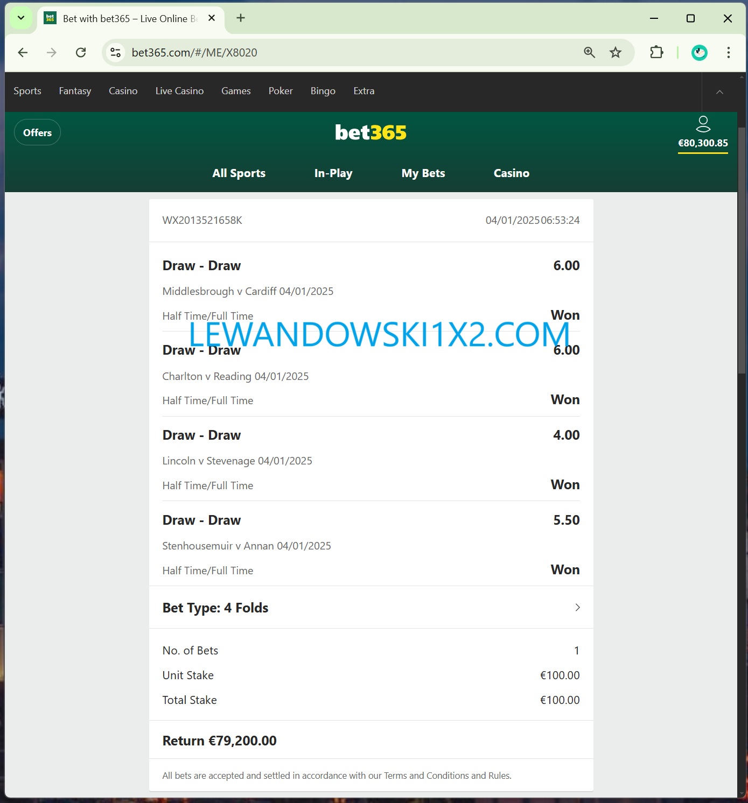The width and height of the screenshot is (748, 803).
Task: Click the Terms and Conditions notice text
Action: tap(337, 776)
